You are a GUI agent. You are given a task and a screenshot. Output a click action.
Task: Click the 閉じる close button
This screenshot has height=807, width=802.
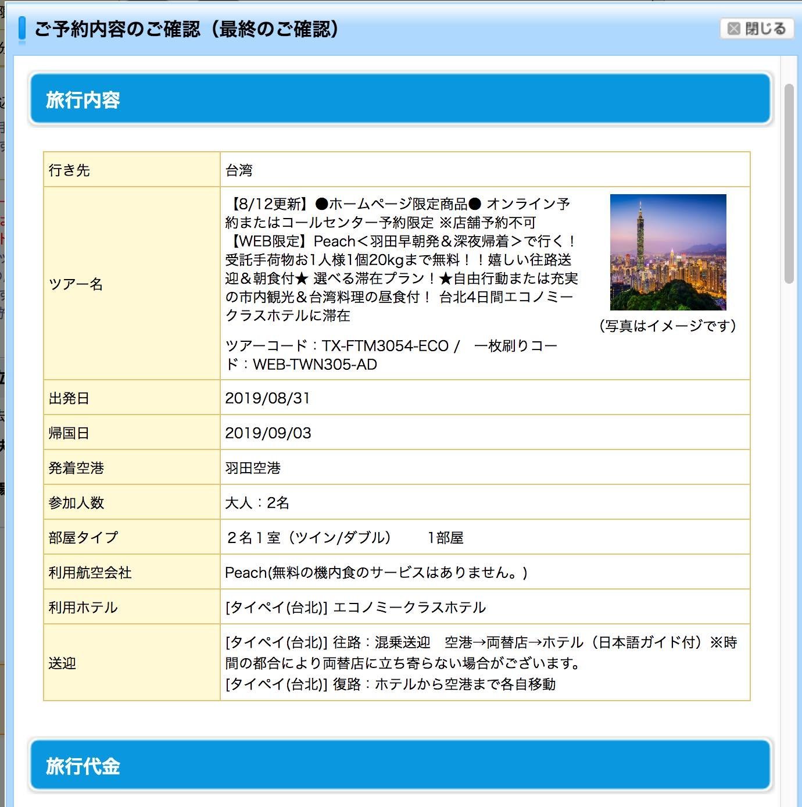(757, 28)
